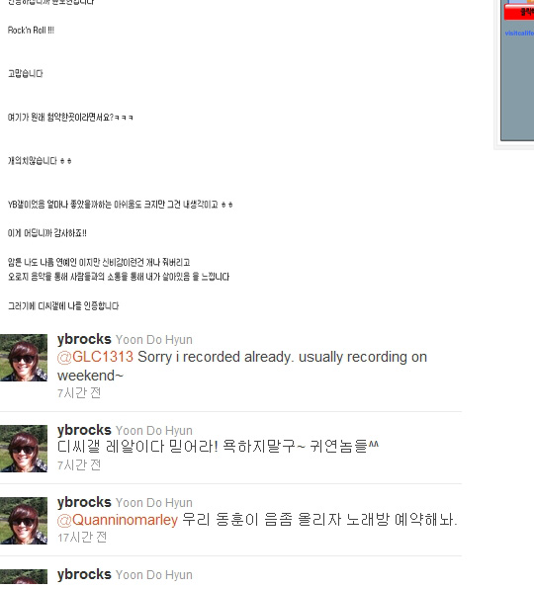Open the 7시간 전 timestamp under the 디씨갤 tweet
Image resolution: width=534 pixels, height=589 pixels.
79,465
